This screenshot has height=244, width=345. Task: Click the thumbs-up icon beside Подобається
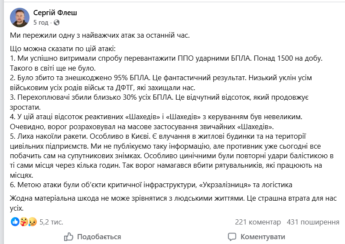(x=68, y=237)
